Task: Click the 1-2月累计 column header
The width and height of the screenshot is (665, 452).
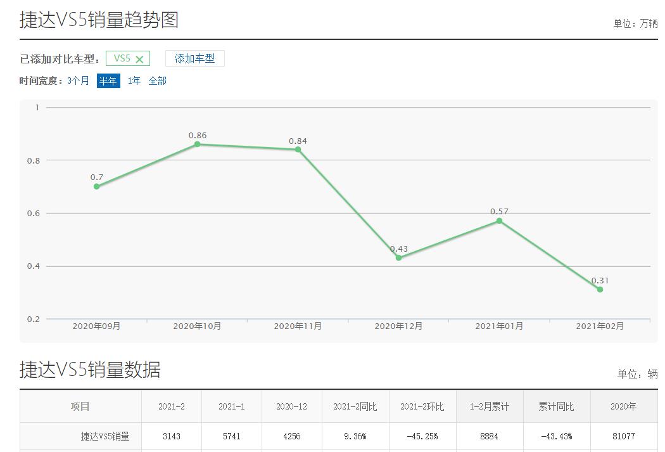Action: click(x=489, y=406)
